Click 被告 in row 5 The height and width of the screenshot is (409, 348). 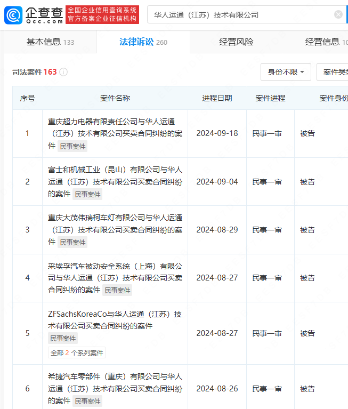(x=307, y=333)
